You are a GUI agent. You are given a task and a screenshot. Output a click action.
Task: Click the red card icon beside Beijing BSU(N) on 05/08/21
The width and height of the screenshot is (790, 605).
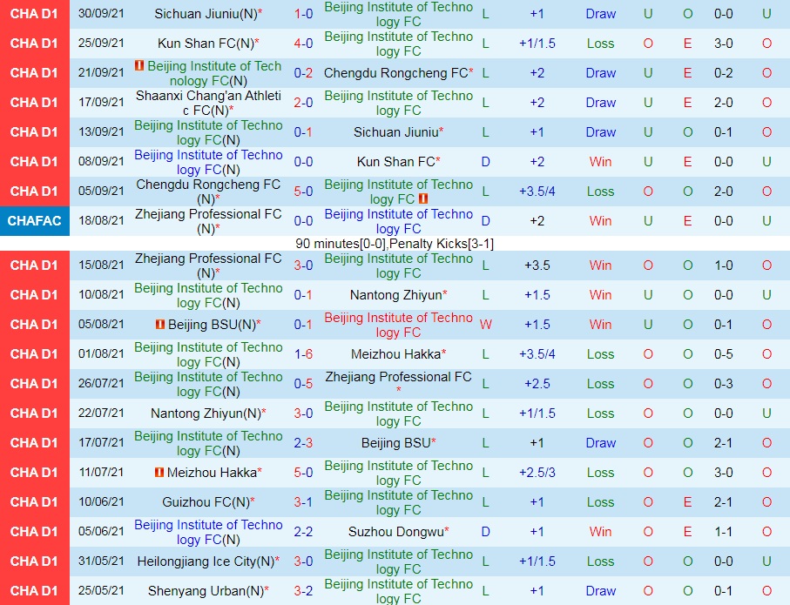pyautogui.click(x=159, y=325)
